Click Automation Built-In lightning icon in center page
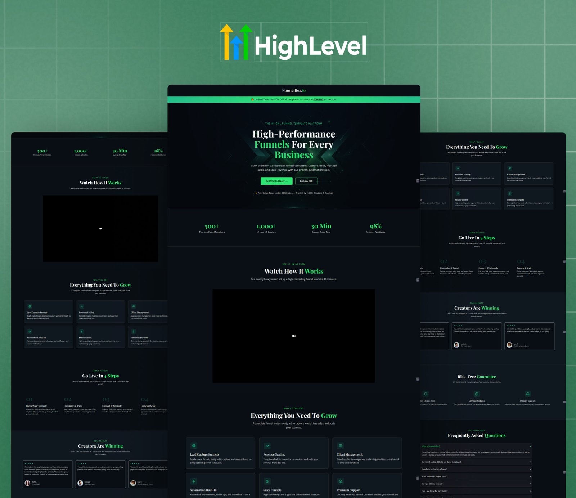This screenshot has height=498, width=576. click(194, 481)
